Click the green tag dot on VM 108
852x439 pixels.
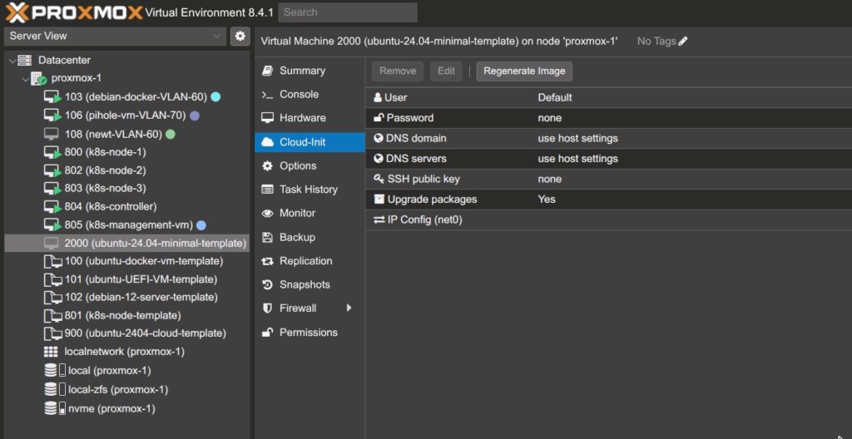click(171, 134)
